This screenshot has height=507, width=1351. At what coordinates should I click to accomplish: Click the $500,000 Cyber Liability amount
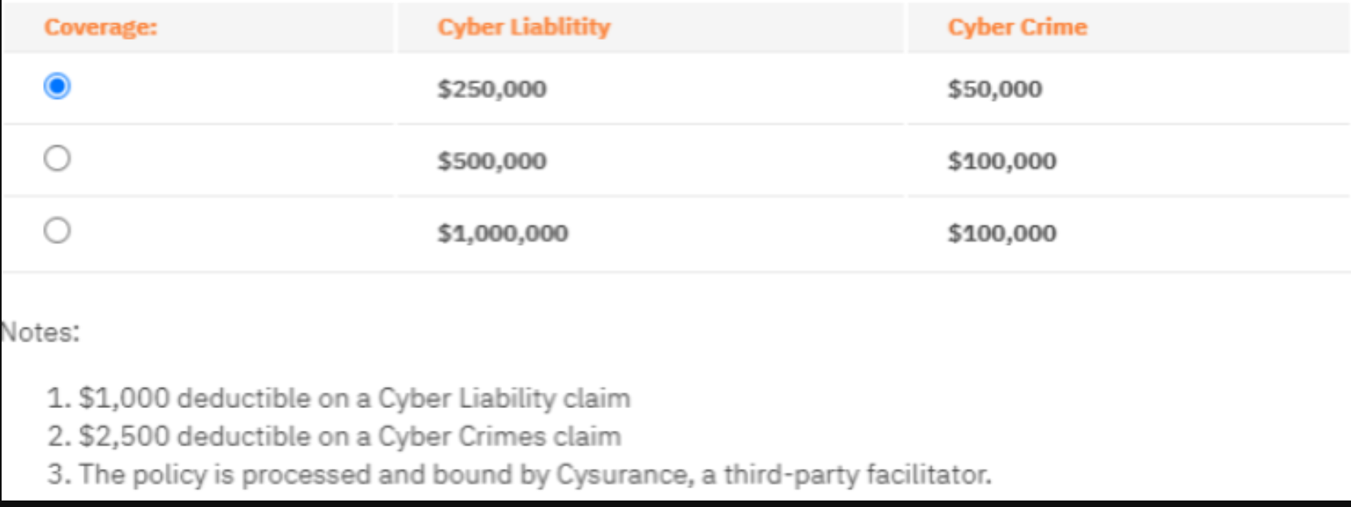pos(491,161)
